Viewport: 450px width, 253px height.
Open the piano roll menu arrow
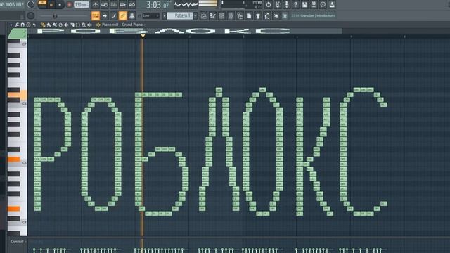[x=11, y=25]
